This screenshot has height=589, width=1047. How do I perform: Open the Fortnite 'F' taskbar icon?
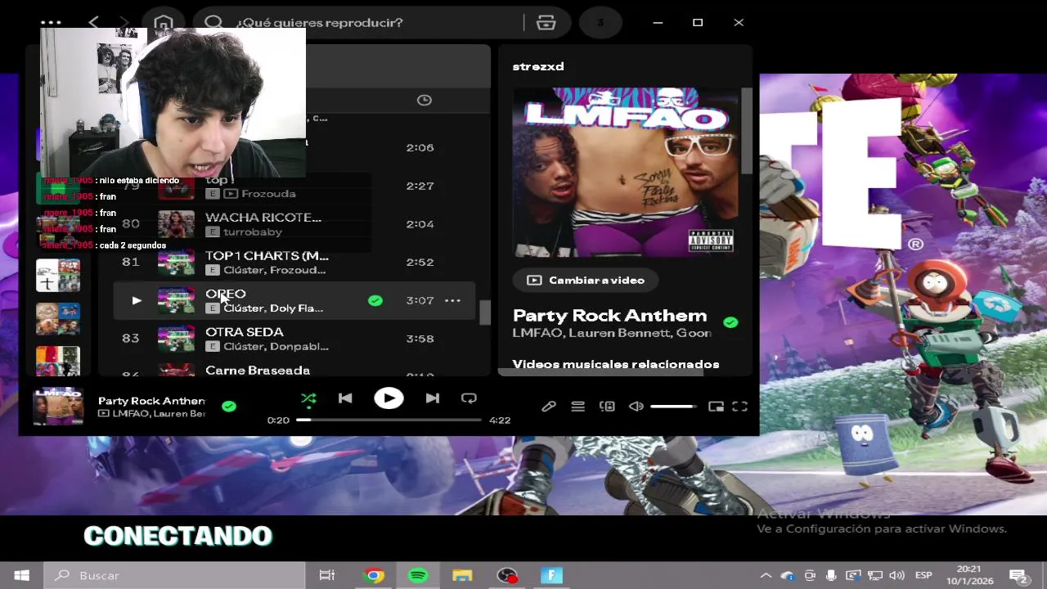(551, 576)
